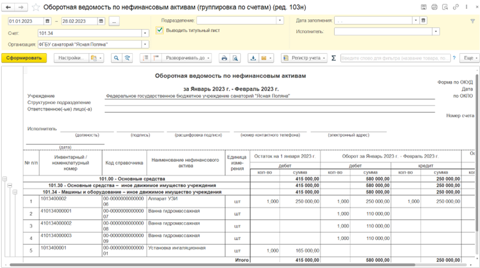Viewport: 480px width, 268px height.
Task: Open the Подразделение dropdown arrow
Action: point(280,20)
